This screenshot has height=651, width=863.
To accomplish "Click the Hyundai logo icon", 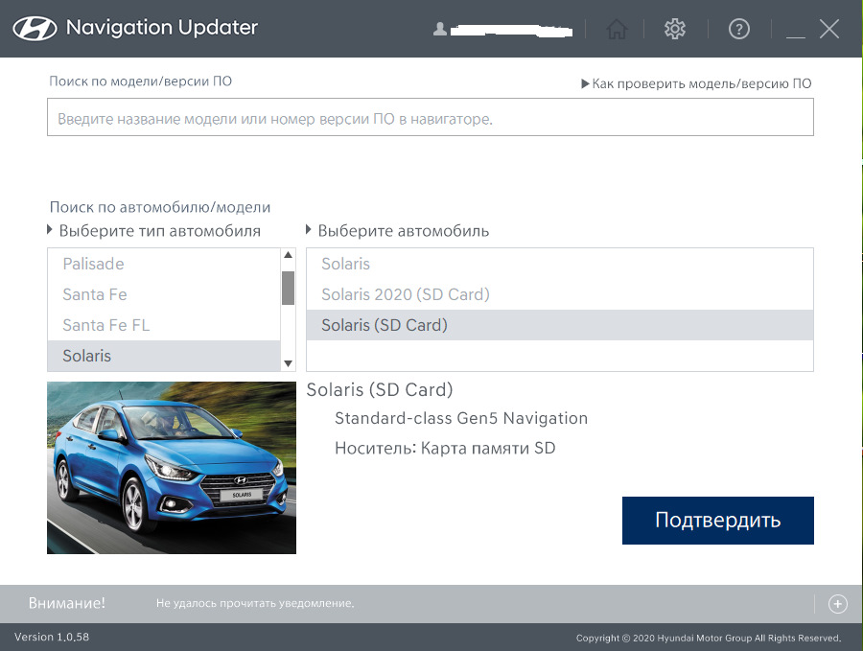I will click(35, 29).
